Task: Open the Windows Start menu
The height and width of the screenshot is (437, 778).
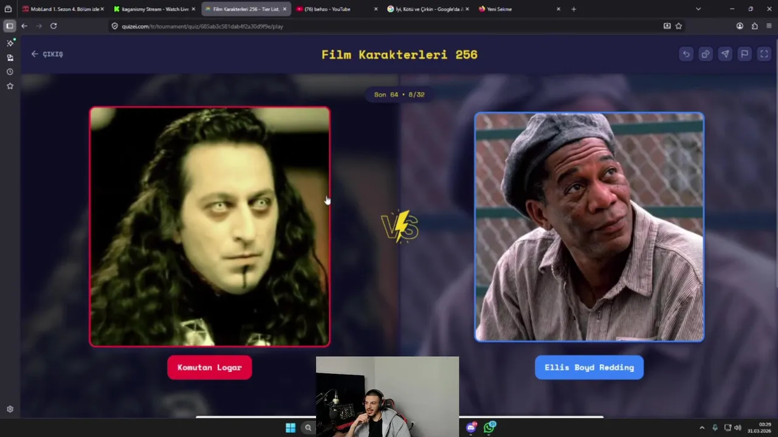Action: pyautogui.click(x=291, y=428)
